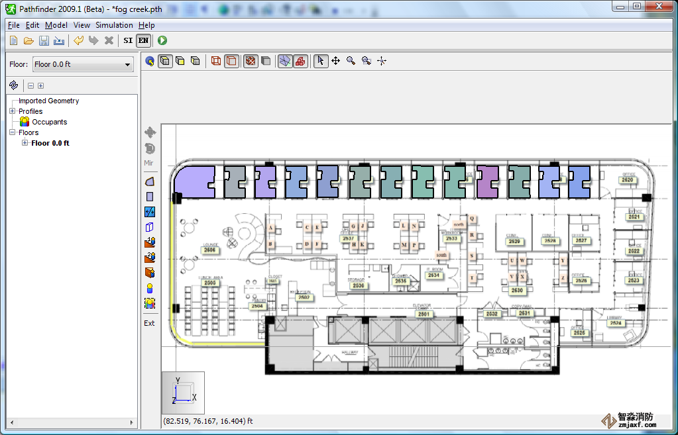Pick the add occupant group tool
Image resolution: width=678 pixels, height=435 pixels.
[x=149, y=303]
